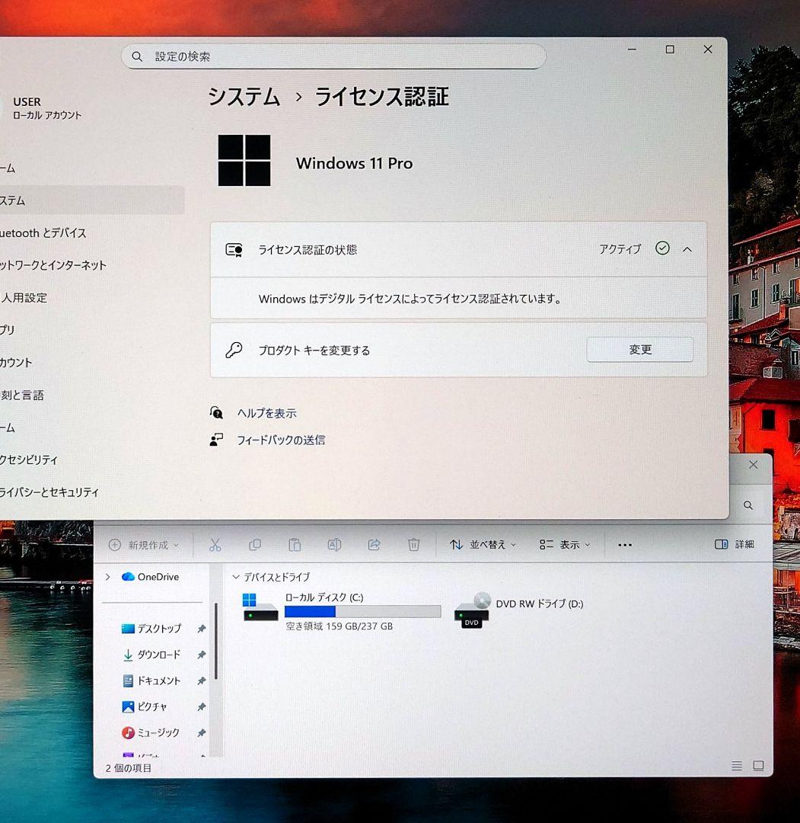This screenshot has width=800, height=823.
Task: Open the Share icon in Explorer toolbar
Action: [x=374, y=544]
